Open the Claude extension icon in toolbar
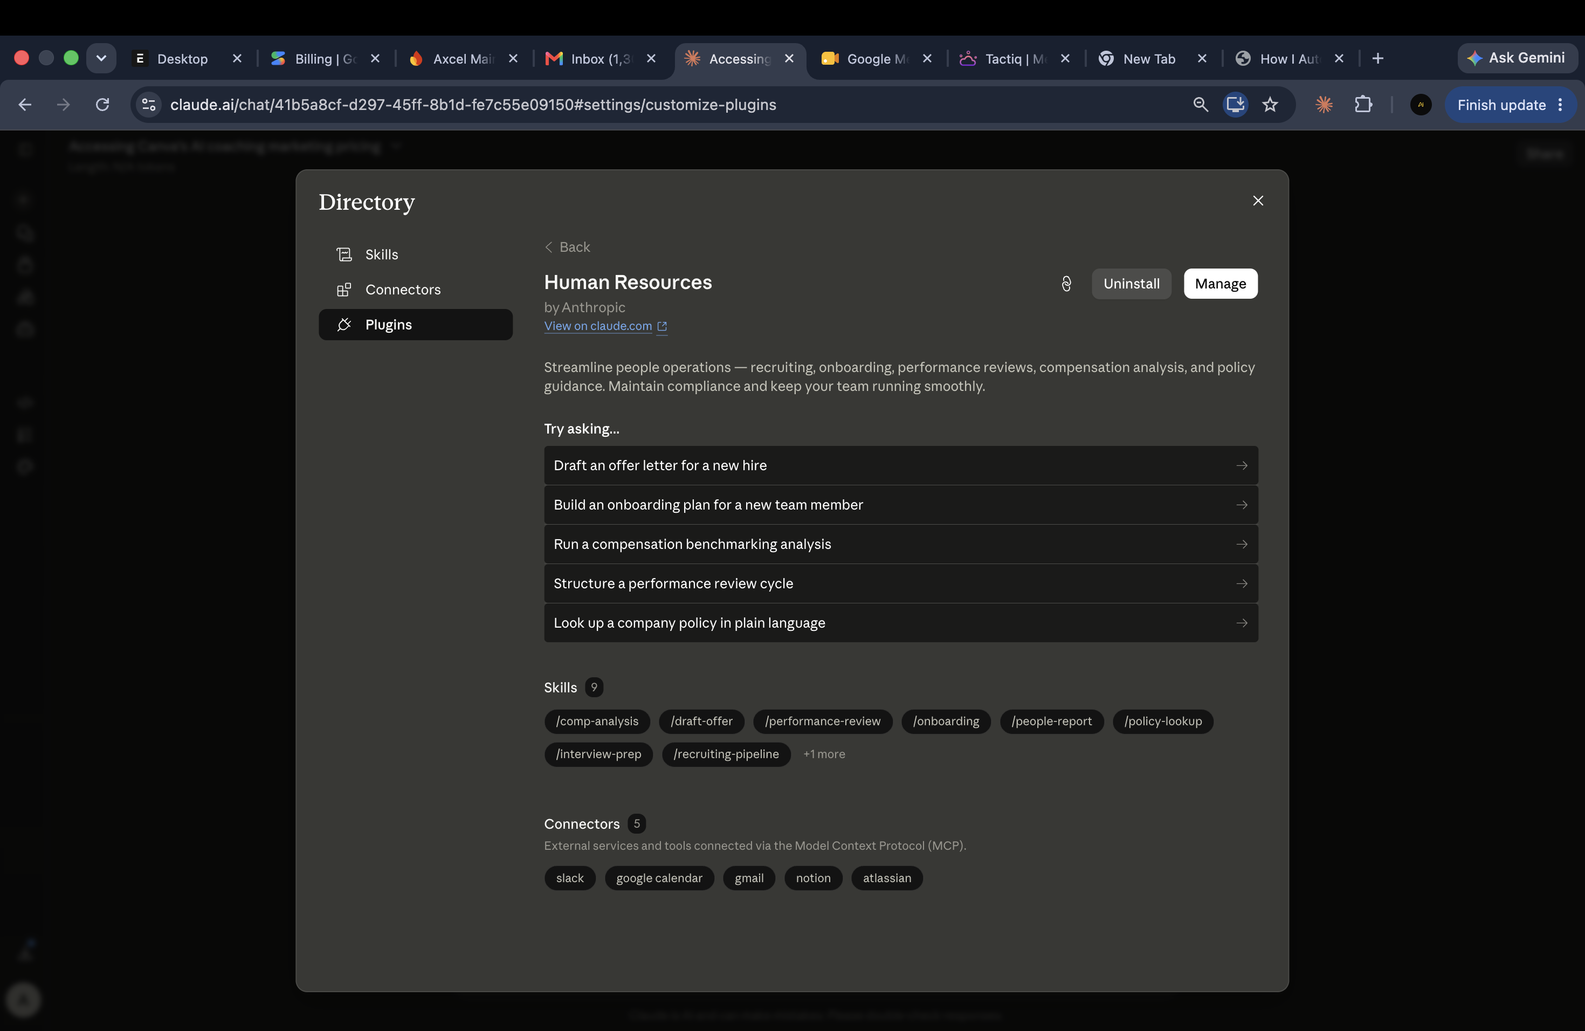 (x=1324, y=105)
